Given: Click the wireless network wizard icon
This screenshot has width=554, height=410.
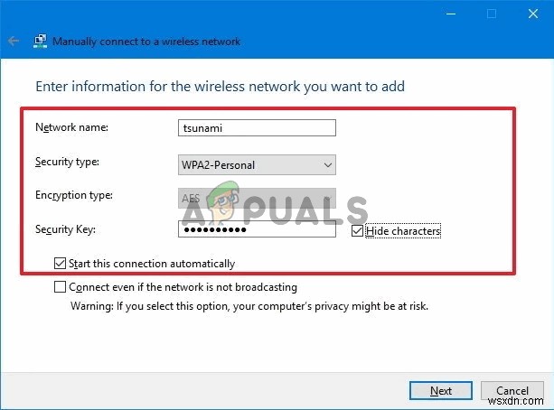Looking at the screenshot, I should pyautogui.click(x=40, y=42).
